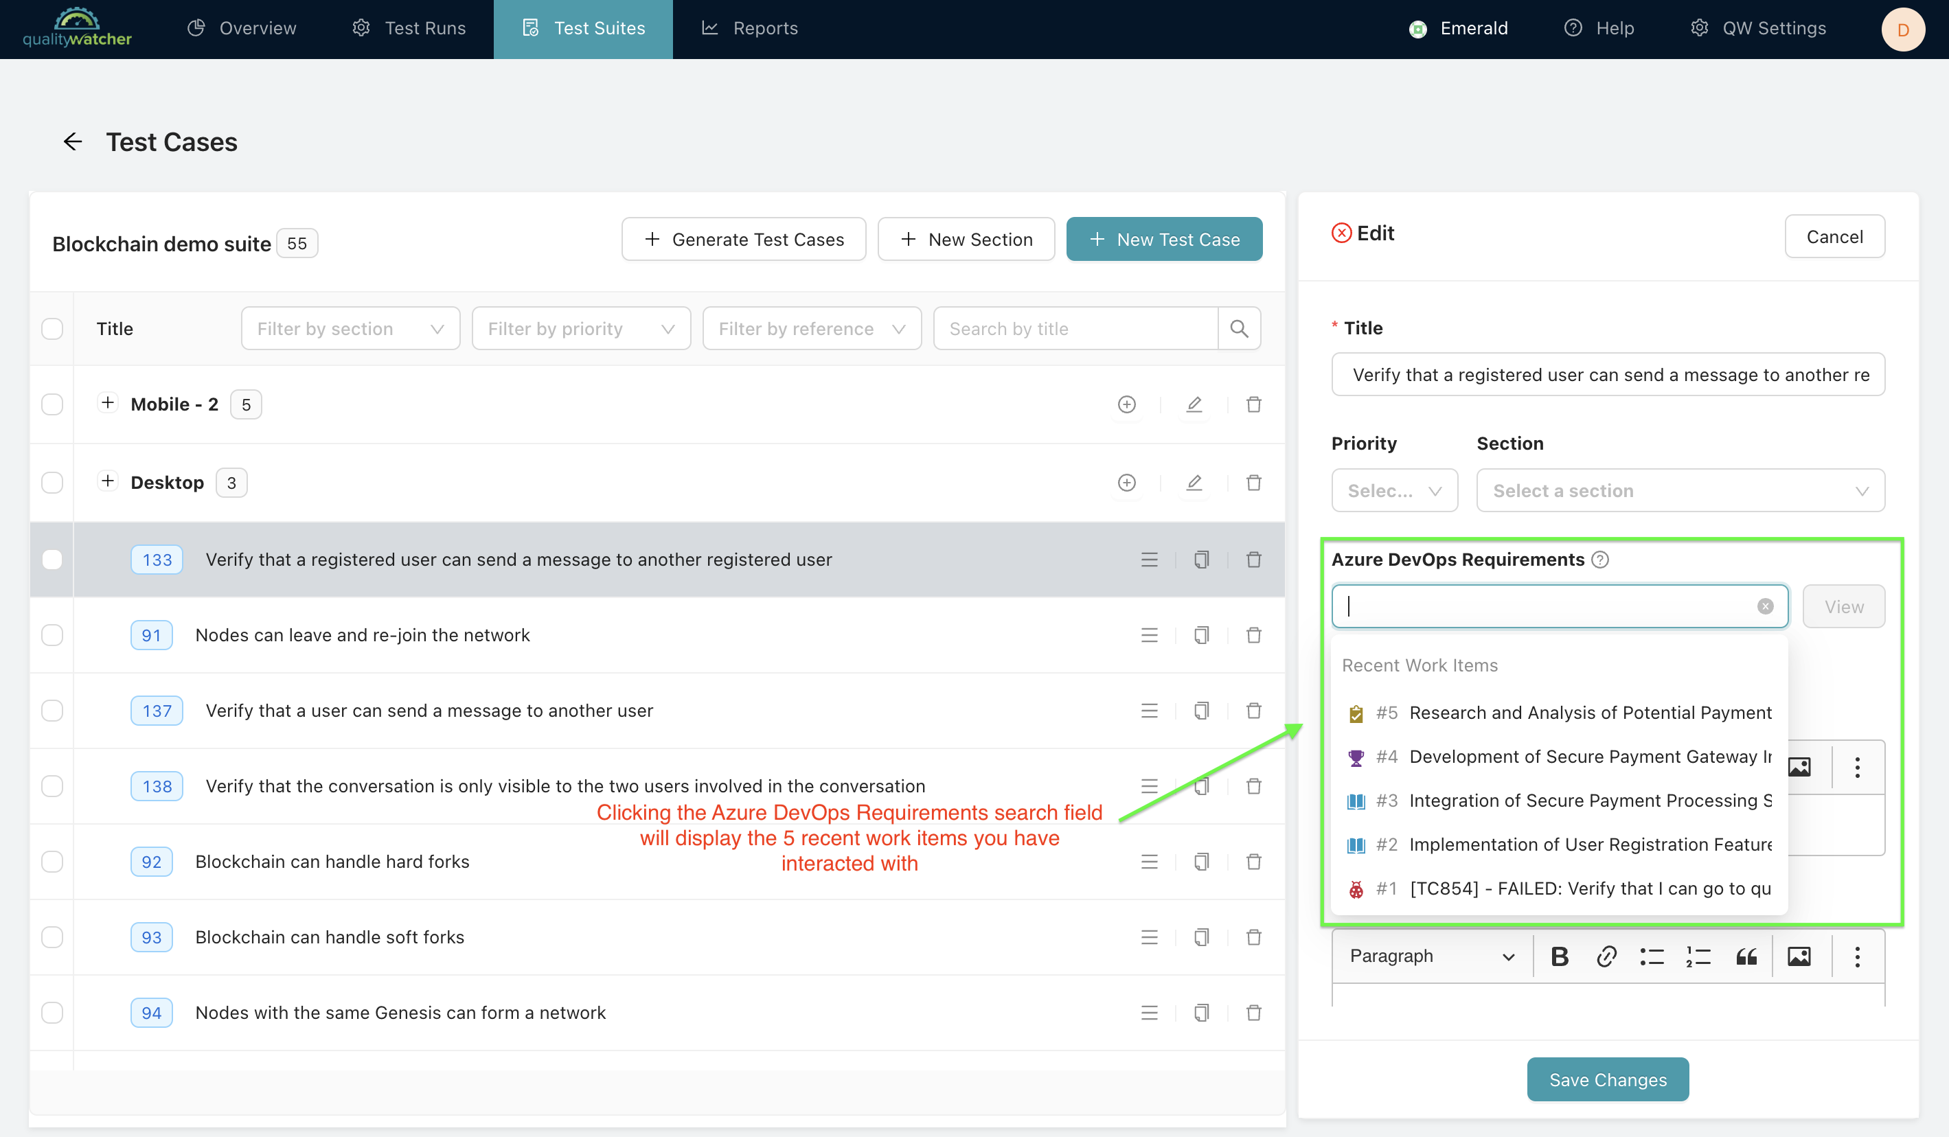Viewport: 1949px width, 1137px height.
Task: Go to the Overview tab
Action: pos(241,29)
